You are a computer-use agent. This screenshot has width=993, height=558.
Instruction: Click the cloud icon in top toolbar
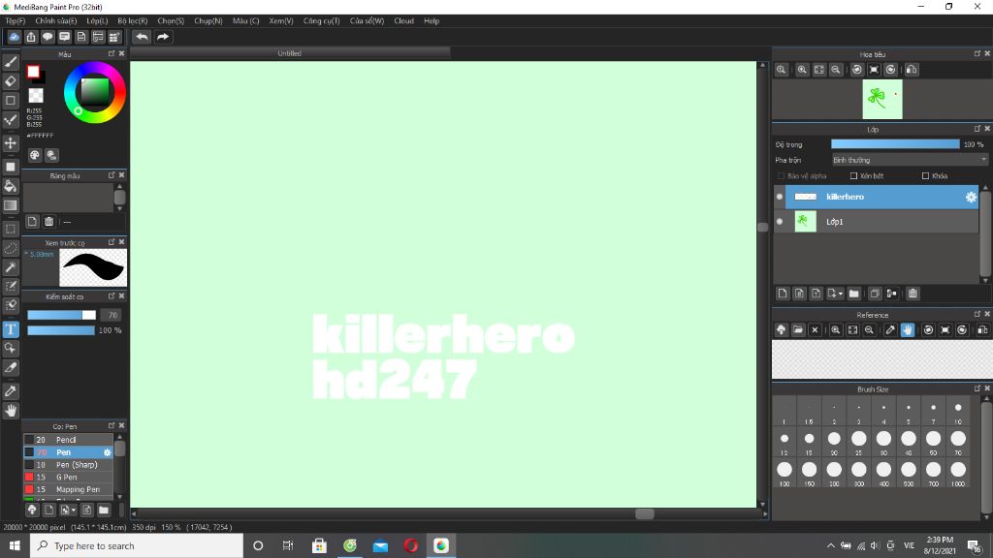[14, 37]
